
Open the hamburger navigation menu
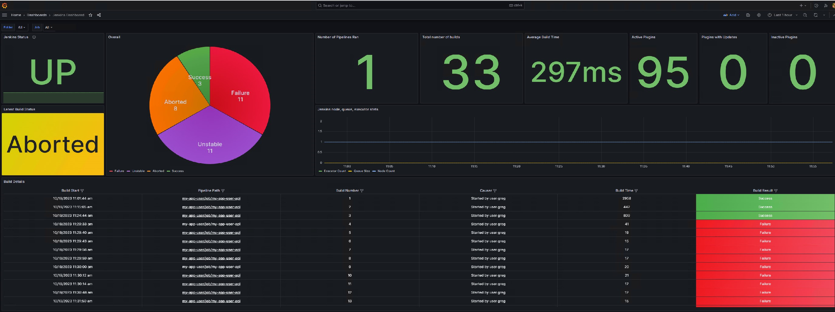(5, 15)
